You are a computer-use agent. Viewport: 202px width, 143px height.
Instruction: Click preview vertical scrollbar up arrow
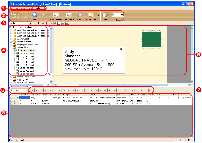(192, 27)
